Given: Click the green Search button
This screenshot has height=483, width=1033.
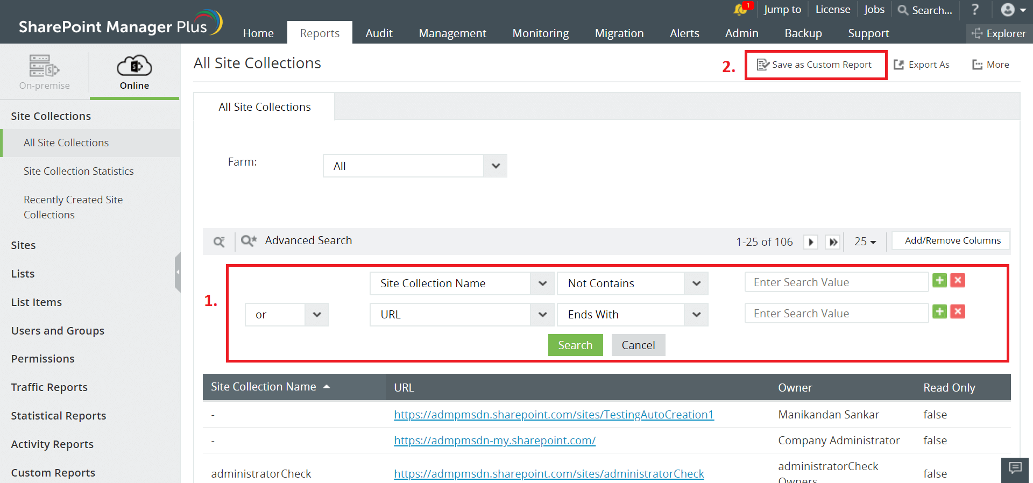Looking at the screenshot, I should (x=575, y=345).
